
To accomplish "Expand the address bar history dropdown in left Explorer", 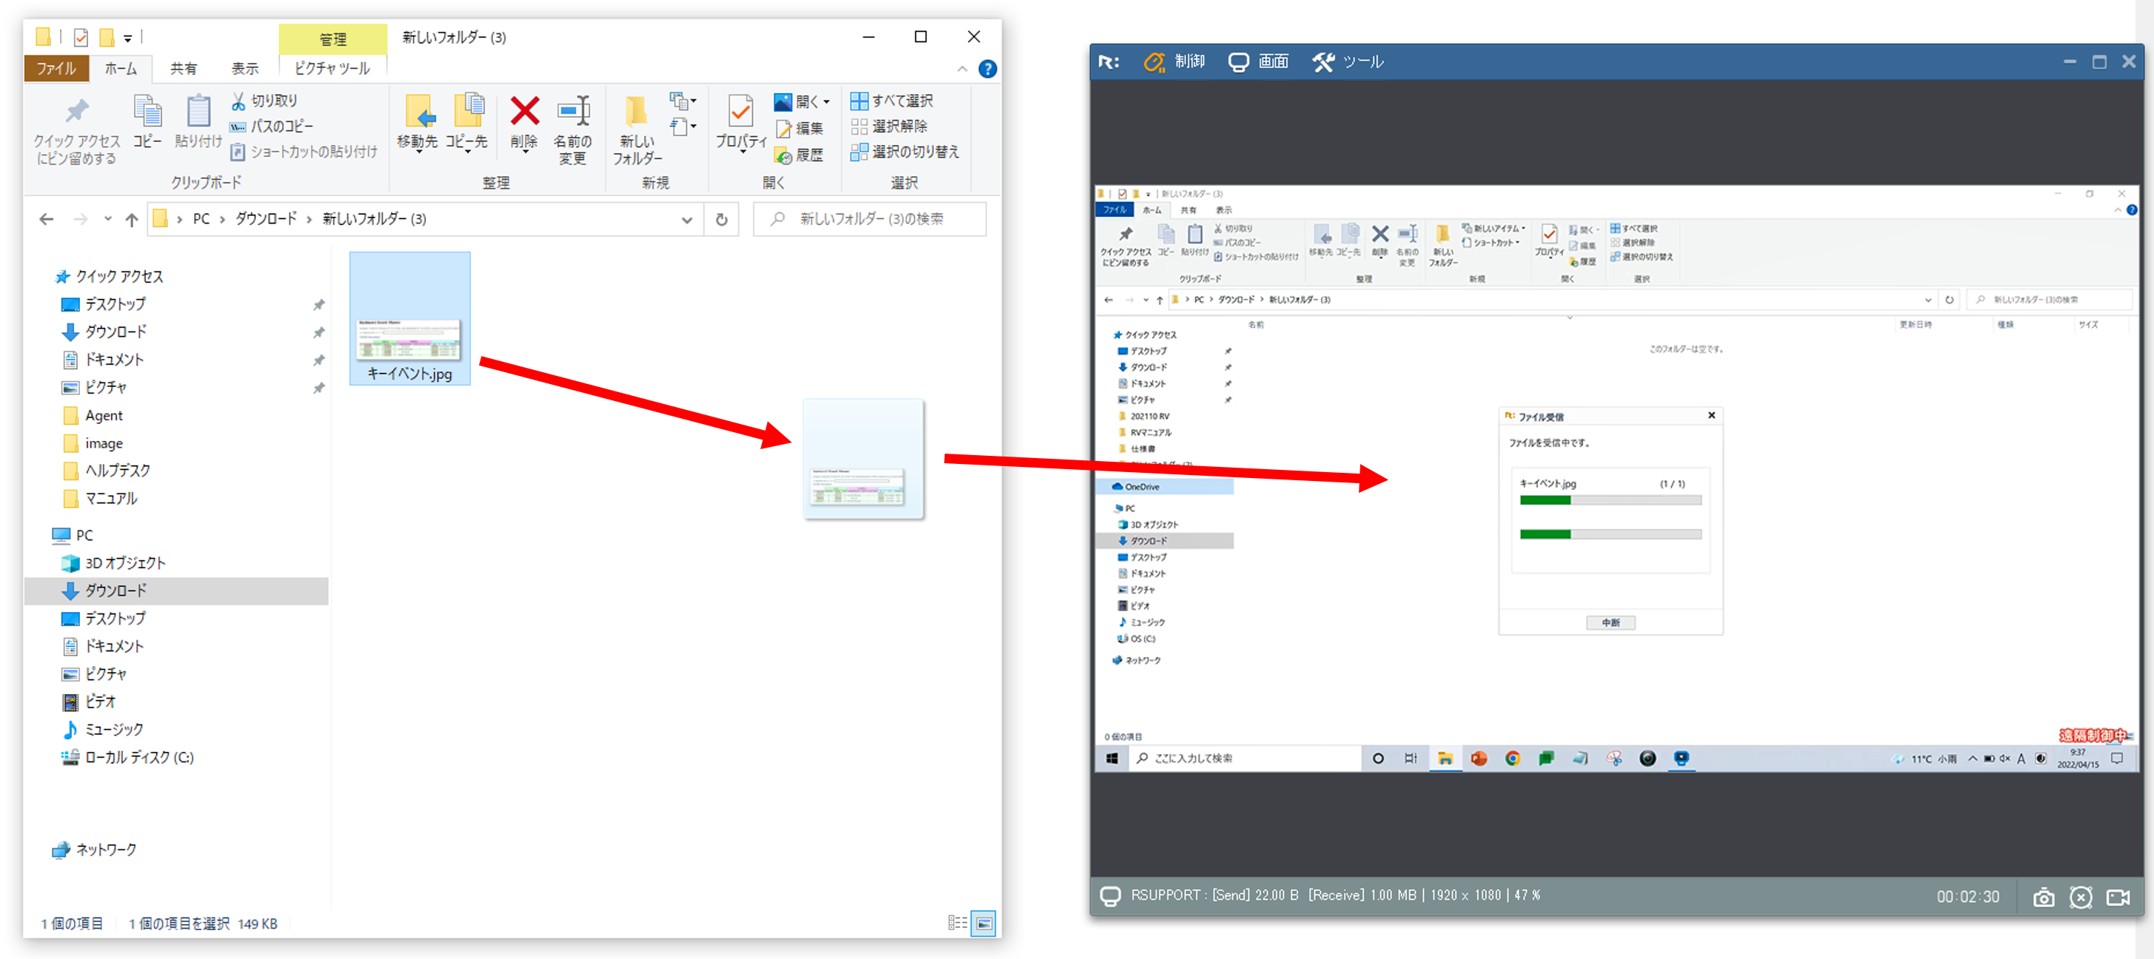I will click(686, 220).
